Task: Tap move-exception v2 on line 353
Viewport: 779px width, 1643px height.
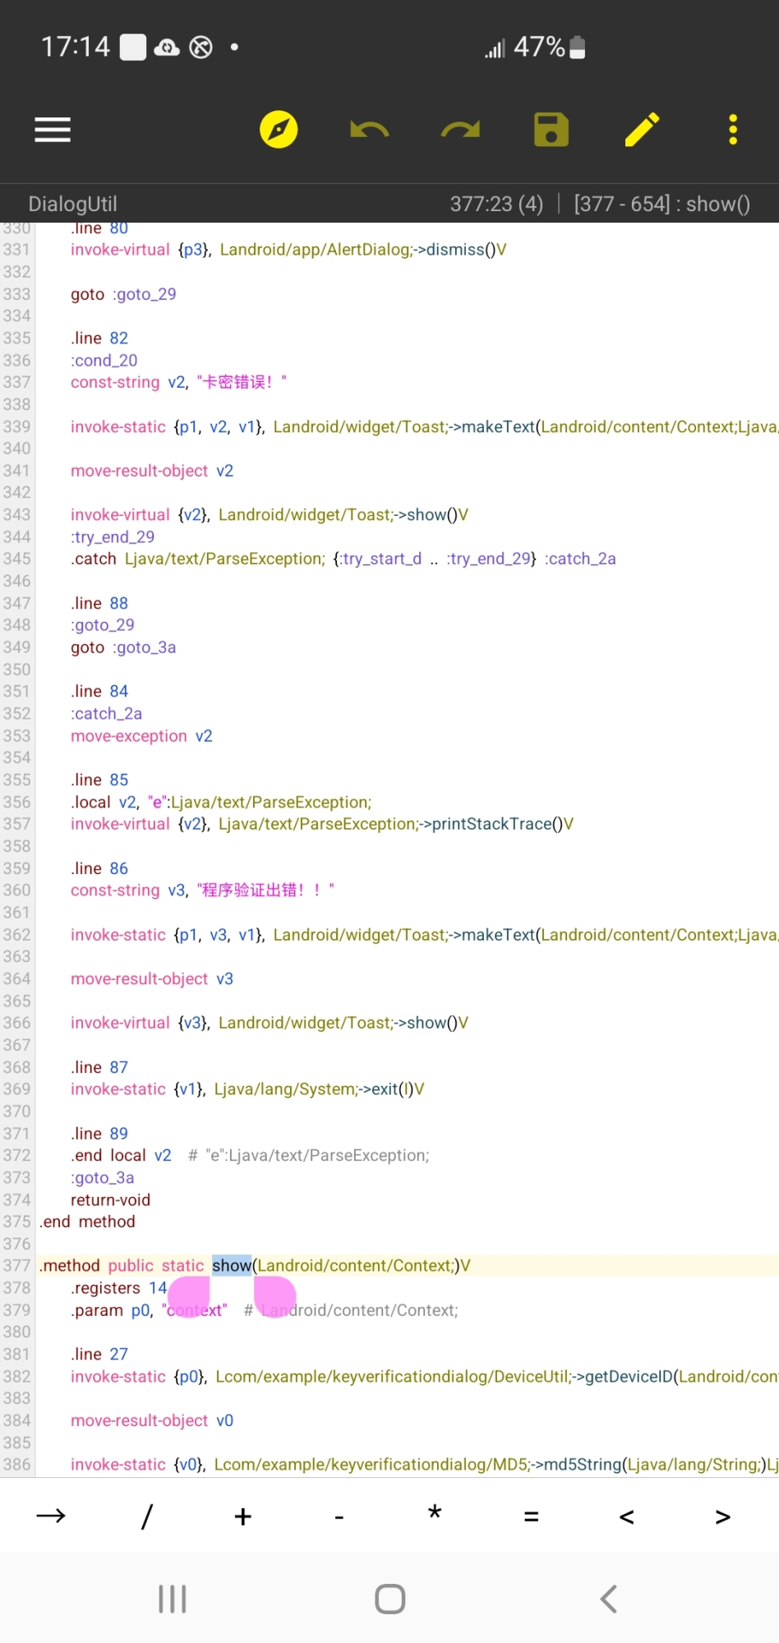Action: pyautogui.click(x=141, y=736)
